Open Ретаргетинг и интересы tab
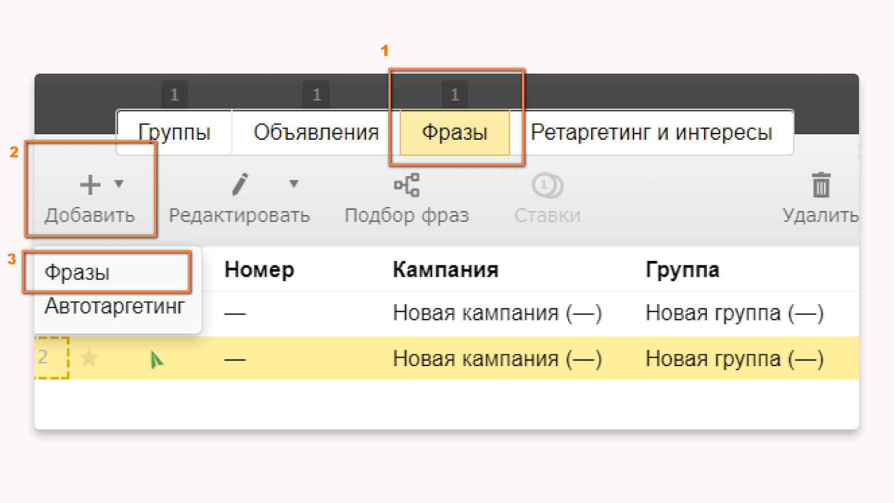The image size is (894, 503). coord(652,132)
